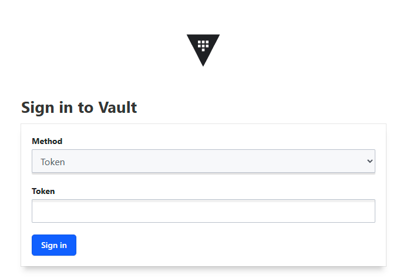The height and width of the screenshot is (278, 400).
Task: Click the right end of the Token input
Action: (367, 211)
